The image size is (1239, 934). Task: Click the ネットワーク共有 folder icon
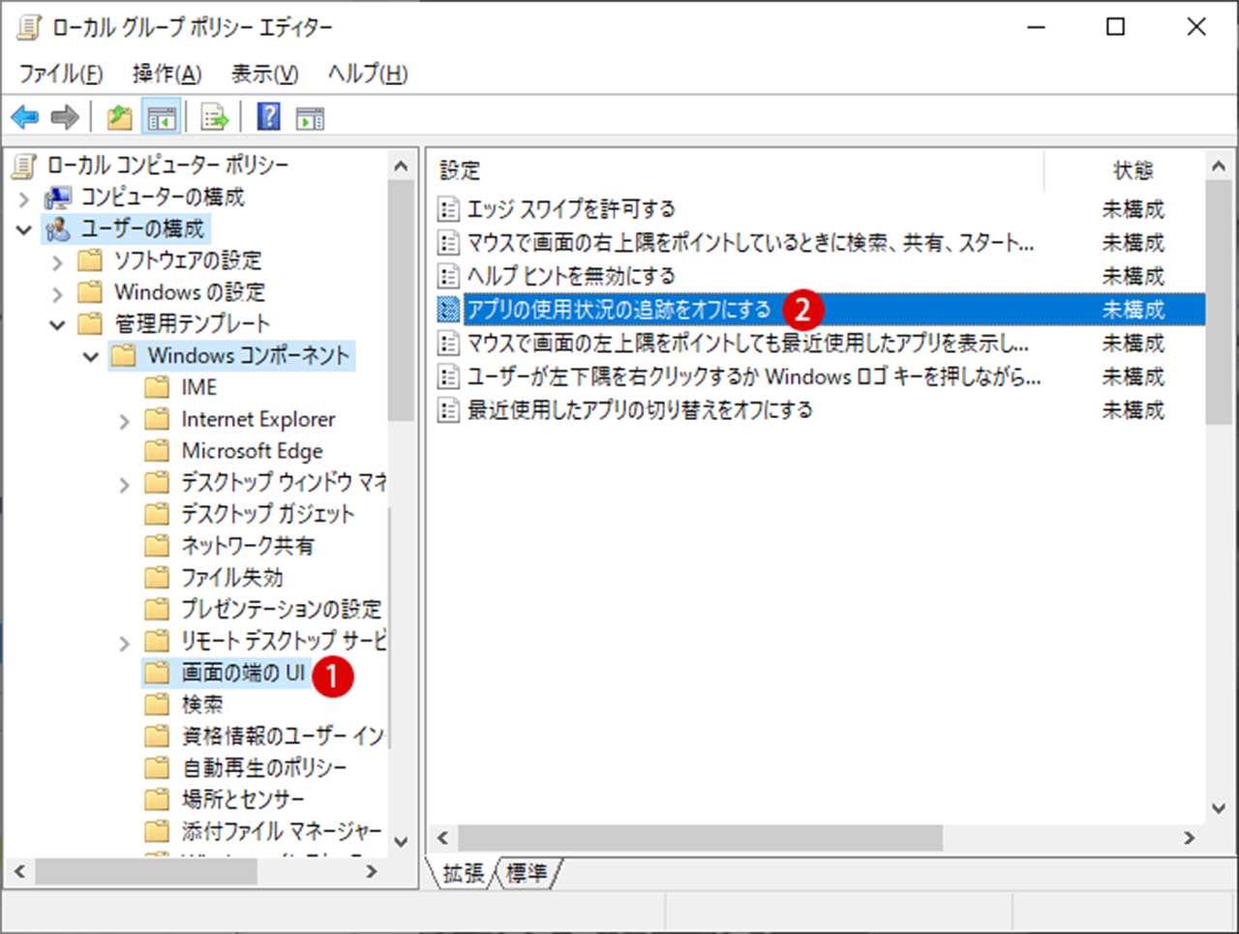[157, 546]
